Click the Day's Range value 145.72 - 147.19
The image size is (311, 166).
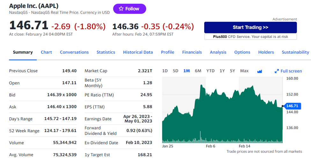[x=60, y=119]
